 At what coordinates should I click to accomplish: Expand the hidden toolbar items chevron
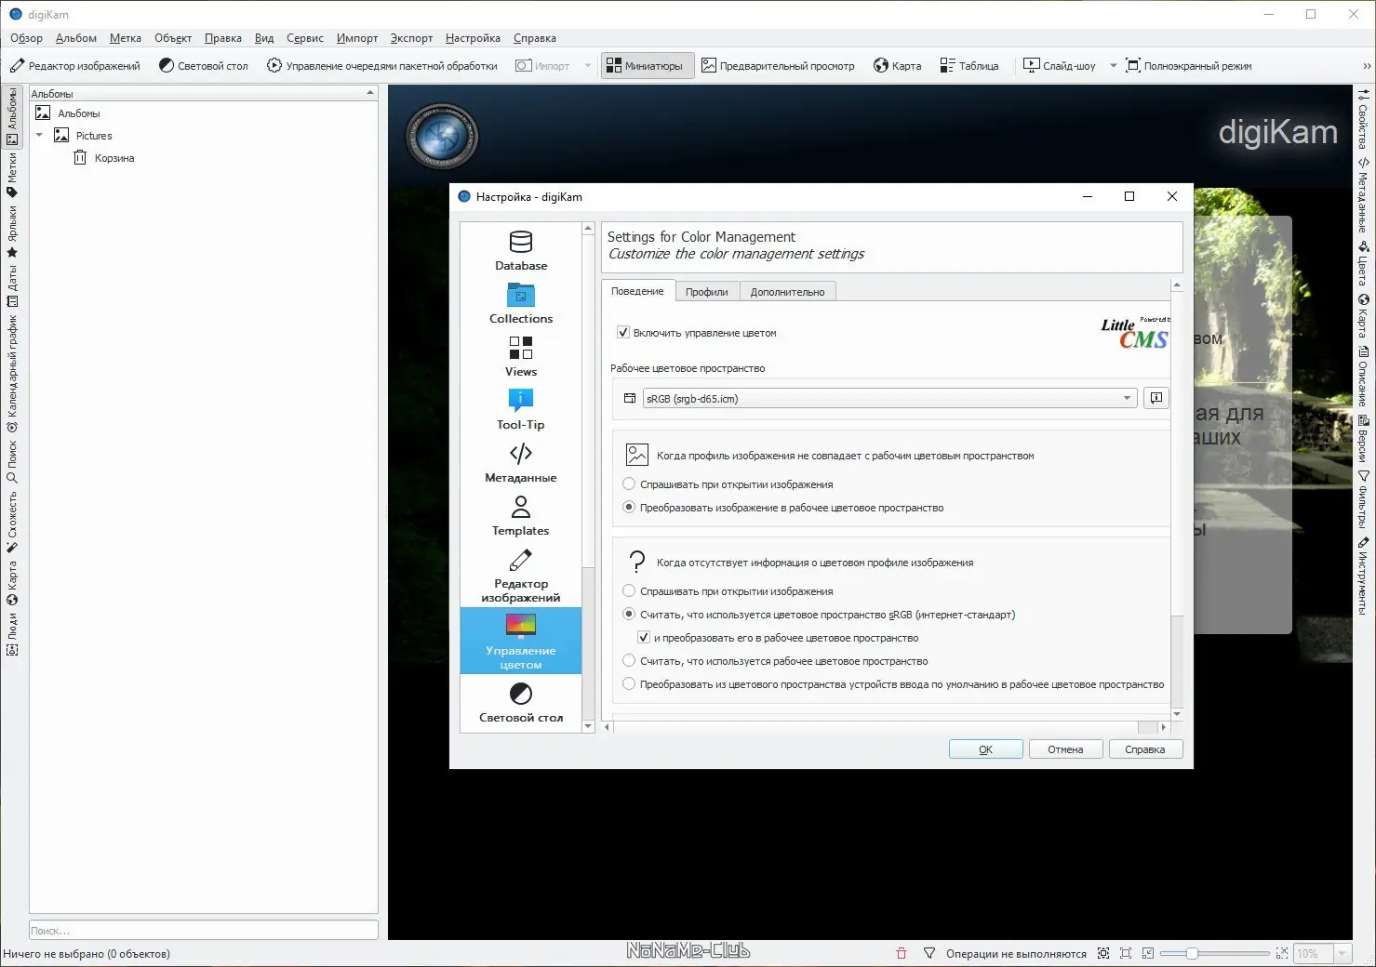pos(1366,66)
